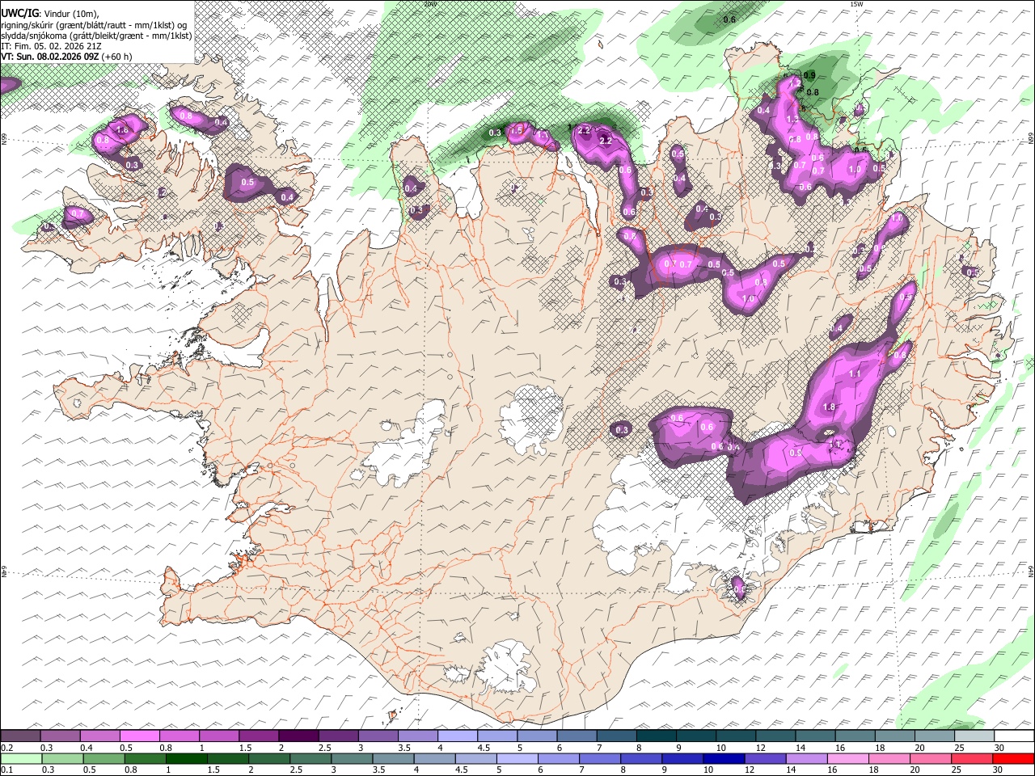The width and height of the screenshot is (1035, 776).
Task: Select the white upper swatch labeled 30
Action: tap(1013, 736)
